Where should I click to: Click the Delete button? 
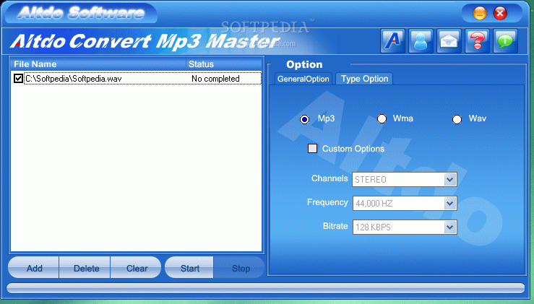[85, 268]
